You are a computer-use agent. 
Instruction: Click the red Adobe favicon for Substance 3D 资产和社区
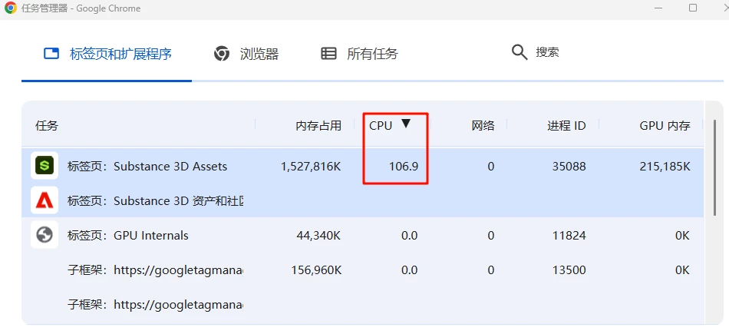pyautogui.click(x=45, y=200)
